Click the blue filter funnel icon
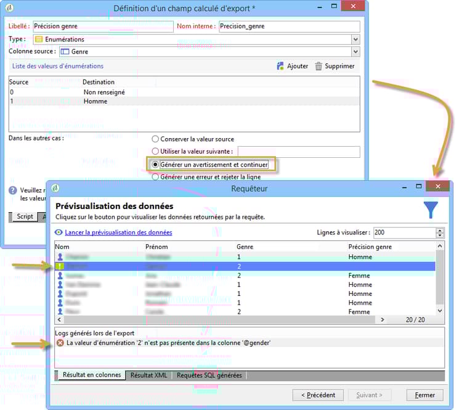The image size is (462, 410). pos(431,210)
